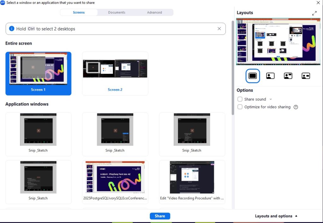The width and height of the screenshot is (323, 223).
Task: Select the Screen 1 desktop thumbnail
Action: click(x=38, y=73)
